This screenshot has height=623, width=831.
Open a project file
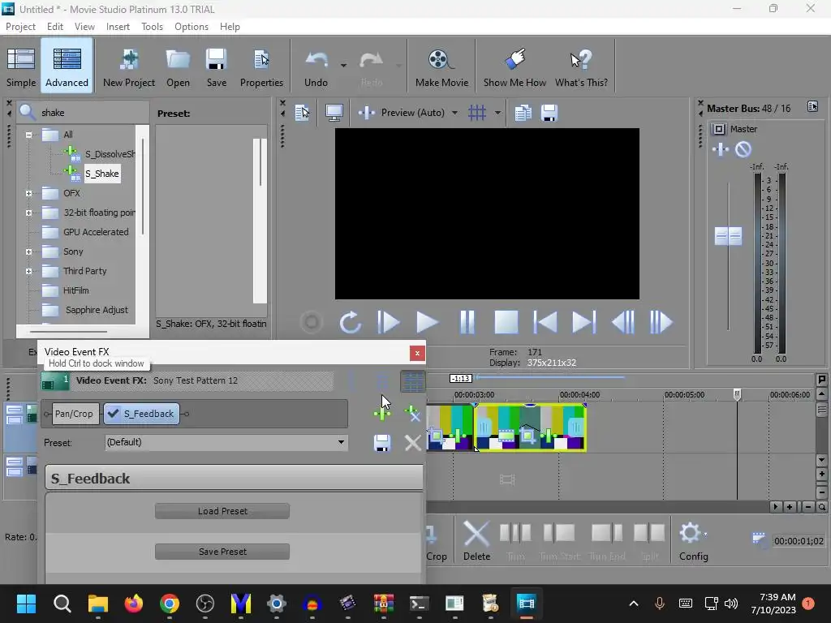click(178, 67)
